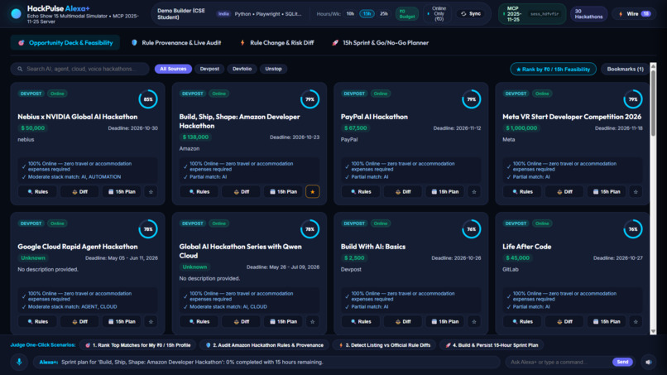Switch to Rule Change & Risk Diff tab
The width and height of the screenshot is (667, 375).
pyautogui.click(x=277, y=42)
